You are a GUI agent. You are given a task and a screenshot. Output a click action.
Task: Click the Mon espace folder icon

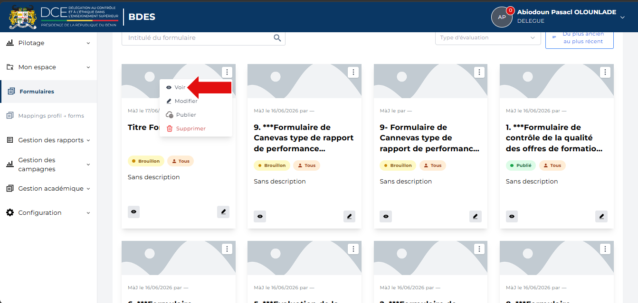[x=10, y=67]
